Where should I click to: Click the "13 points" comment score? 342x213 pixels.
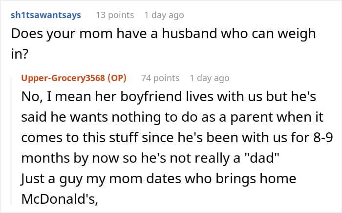click(114, 15)
